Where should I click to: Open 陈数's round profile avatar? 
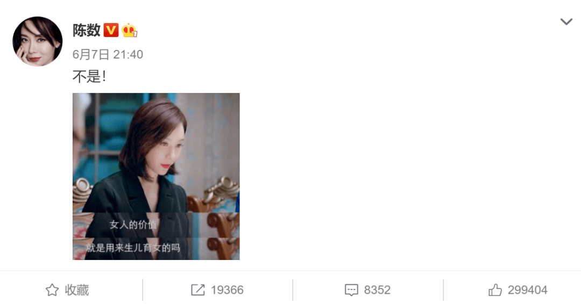pyautogui.click(x=38, y=41)
